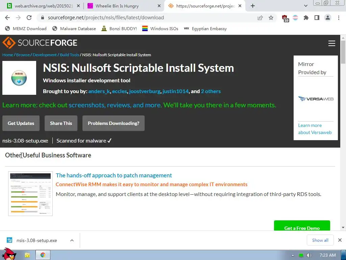Open a new browser tab
The height and width of the screenshot is (260, 346).
(253, 6)
